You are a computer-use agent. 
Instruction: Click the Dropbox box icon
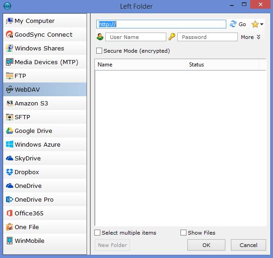click(10, 172)
